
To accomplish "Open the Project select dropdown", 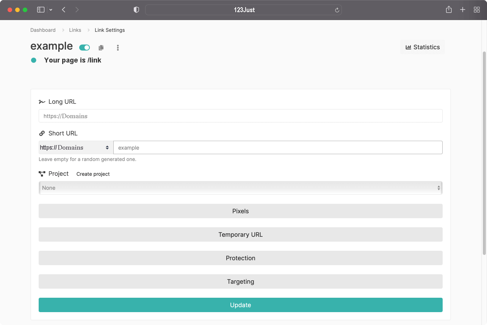I will (240, 188).
